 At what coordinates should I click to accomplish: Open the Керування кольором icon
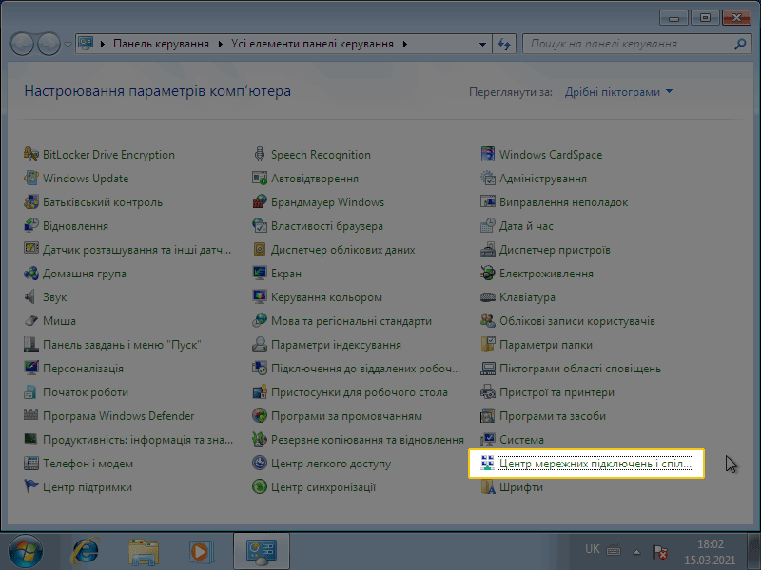tap(260, 296)
